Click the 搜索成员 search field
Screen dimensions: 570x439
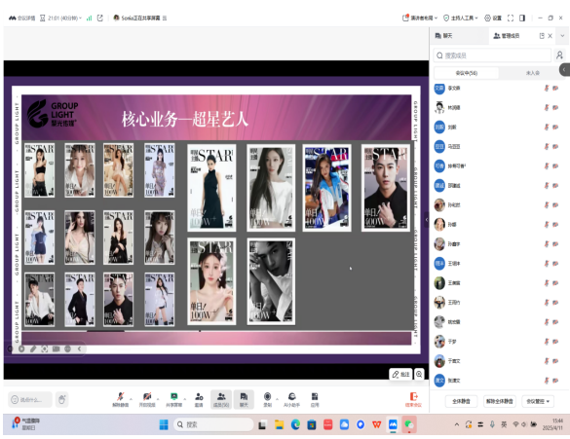coord(492,55)
